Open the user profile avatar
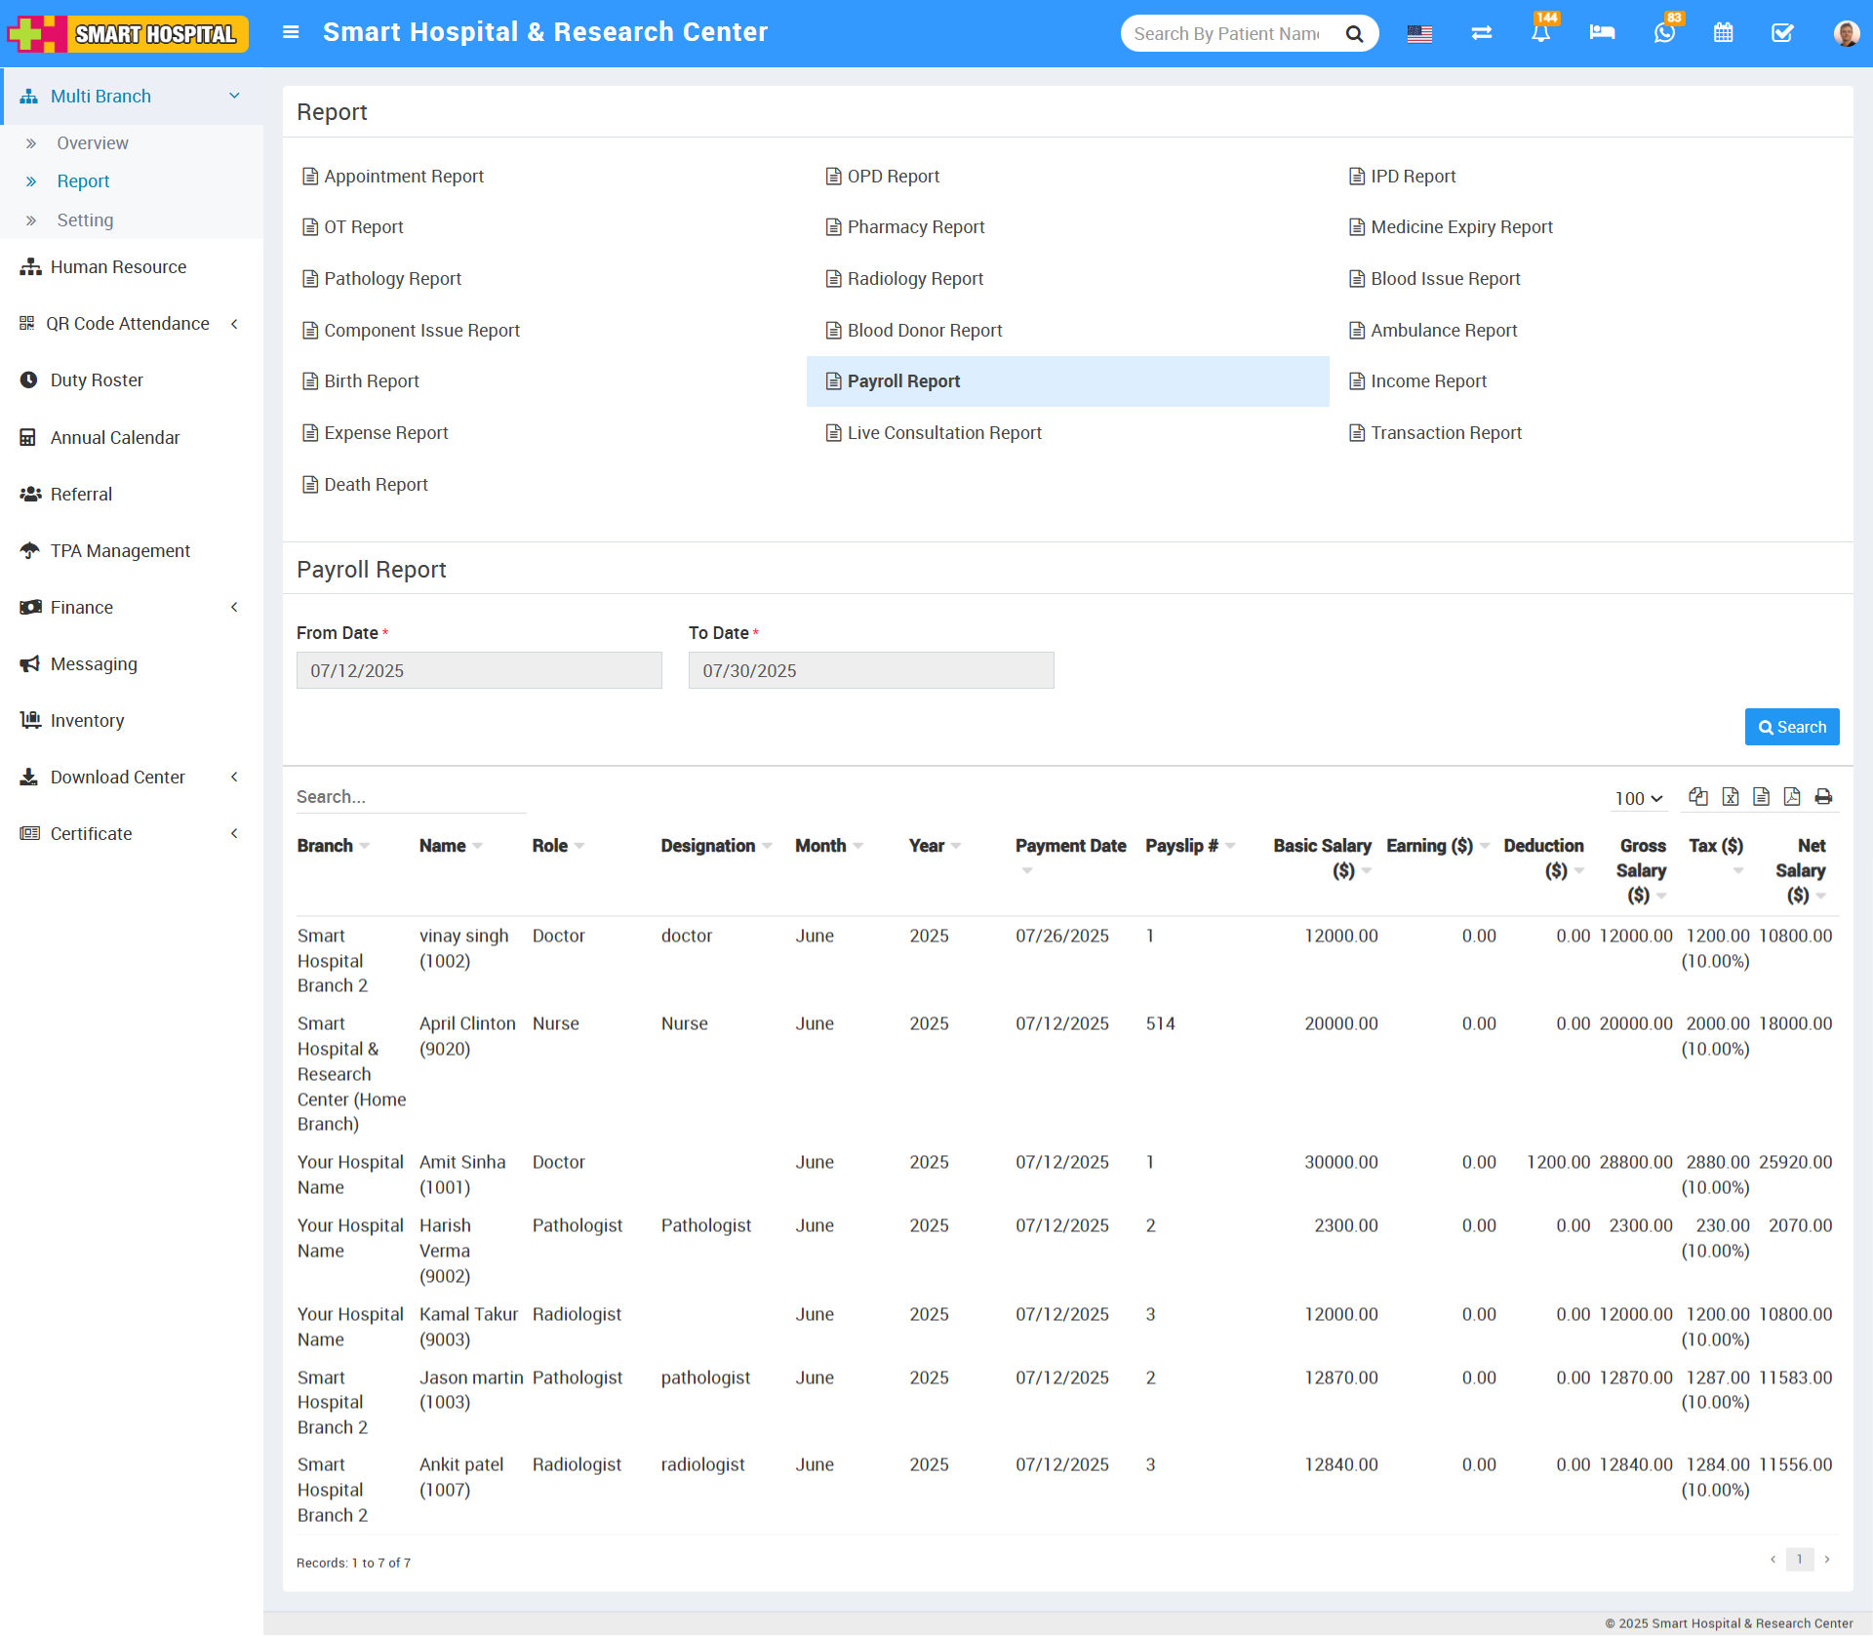This screenshot has width=1873, height=1637. (x=1846, y=33)
